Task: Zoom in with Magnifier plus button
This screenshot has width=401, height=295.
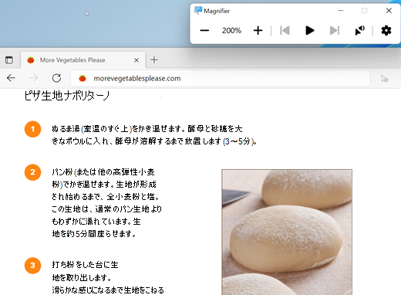Action: tap(258, 31)
